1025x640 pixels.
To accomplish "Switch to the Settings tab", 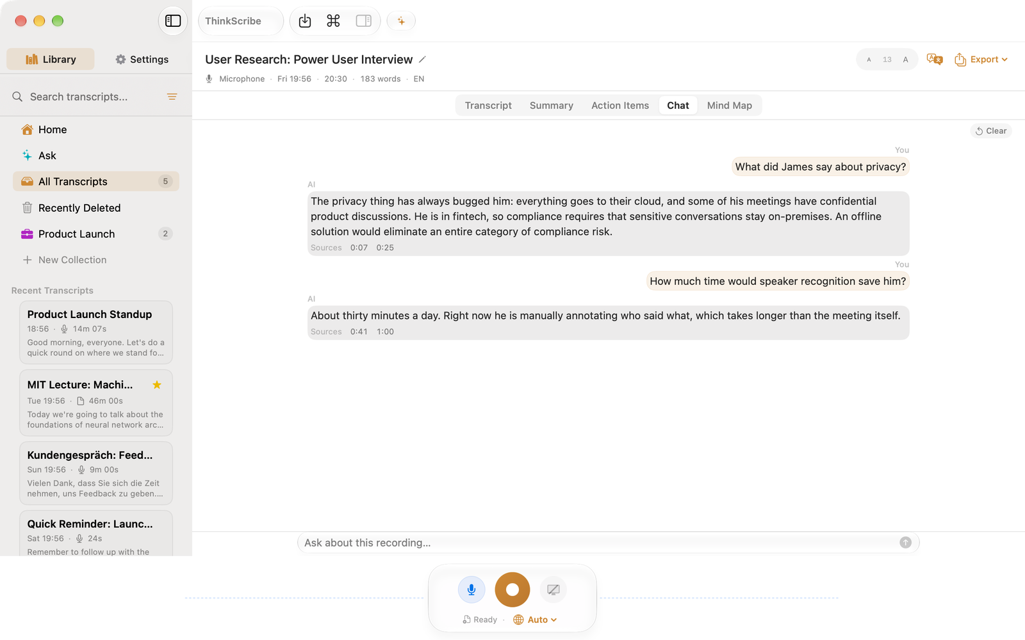I will coord(142,59).
